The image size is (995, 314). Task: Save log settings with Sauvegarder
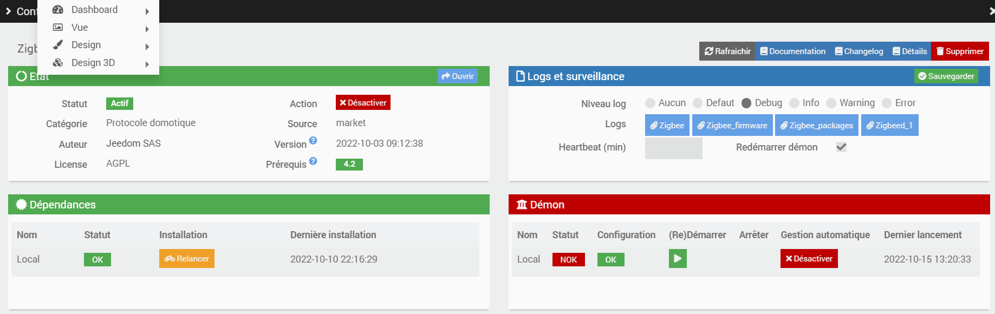946,76
